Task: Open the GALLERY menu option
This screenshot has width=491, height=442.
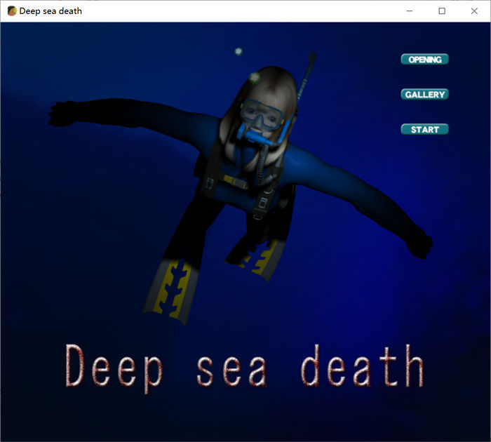Action: click(x=424, y=94)
